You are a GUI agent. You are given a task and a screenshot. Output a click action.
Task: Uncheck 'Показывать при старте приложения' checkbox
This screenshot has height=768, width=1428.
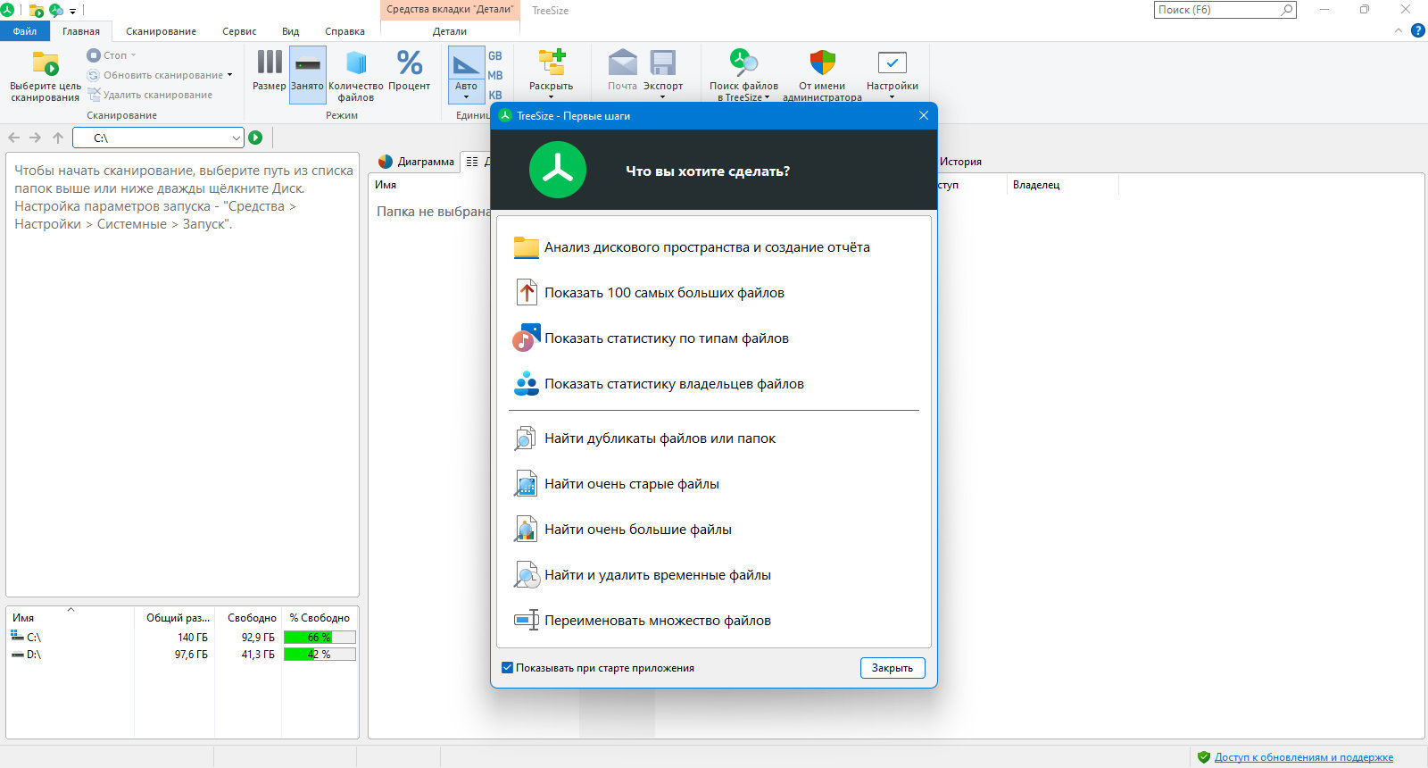(x=508, y=668)
